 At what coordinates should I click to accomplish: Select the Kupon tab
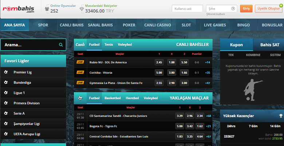tap(236, 45)
